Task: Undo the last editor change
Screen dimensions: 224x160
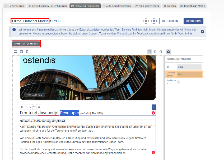Action: (155, 52)
